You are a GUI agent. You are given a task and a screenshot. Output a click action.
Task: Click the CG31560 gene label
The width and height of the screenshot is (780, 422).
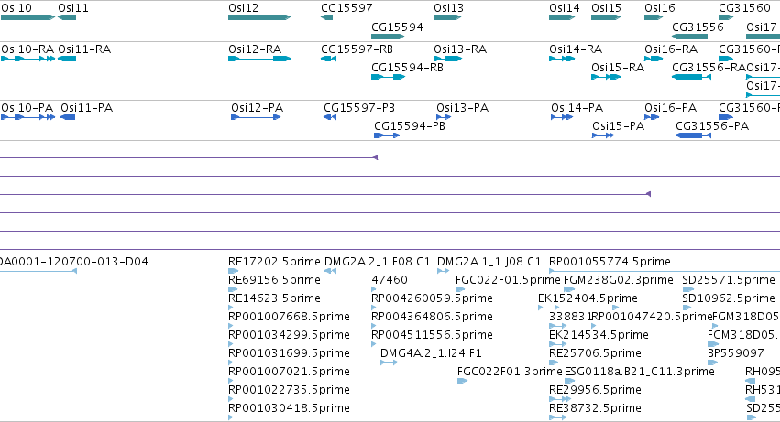[744, 8]
